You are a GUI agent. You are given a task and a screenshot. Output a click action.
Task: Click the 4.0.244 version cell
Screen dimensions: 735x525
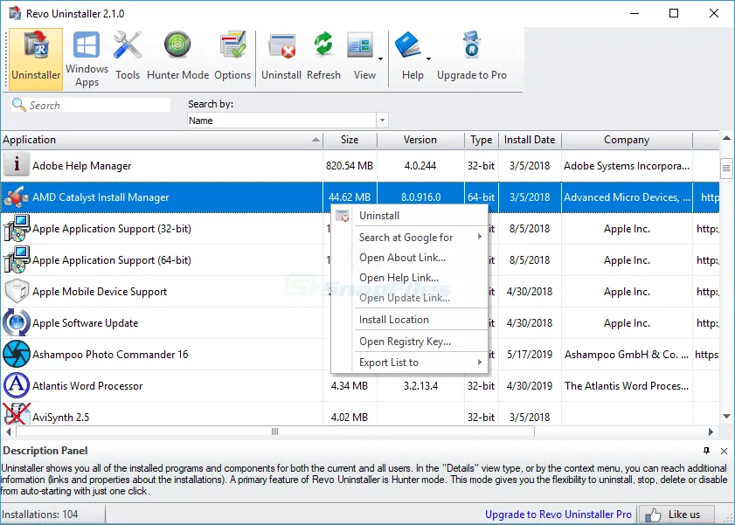[x=420, y=166]
